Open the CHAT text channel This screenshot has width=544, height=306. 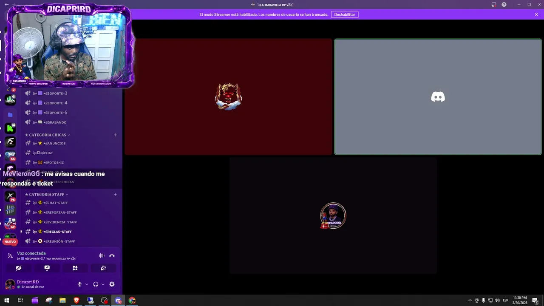pos(71,153)
